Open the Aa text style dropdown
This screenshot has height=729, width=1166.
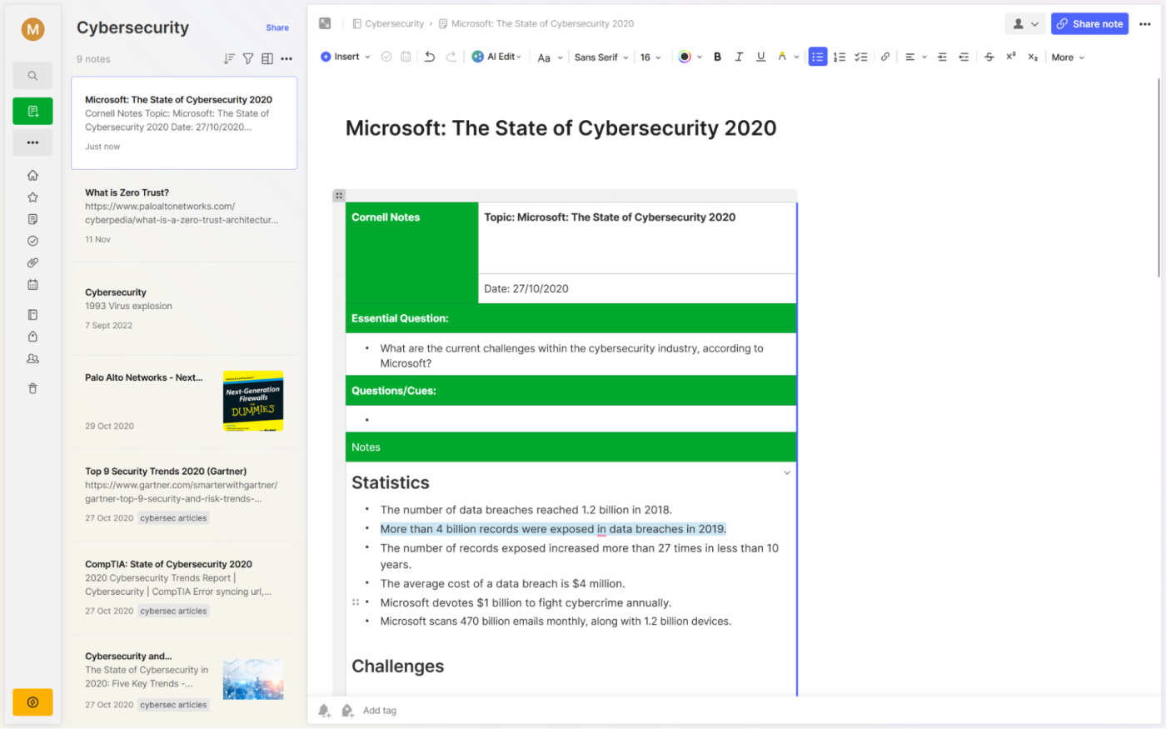pyautogui.click(x=551, y=57)
